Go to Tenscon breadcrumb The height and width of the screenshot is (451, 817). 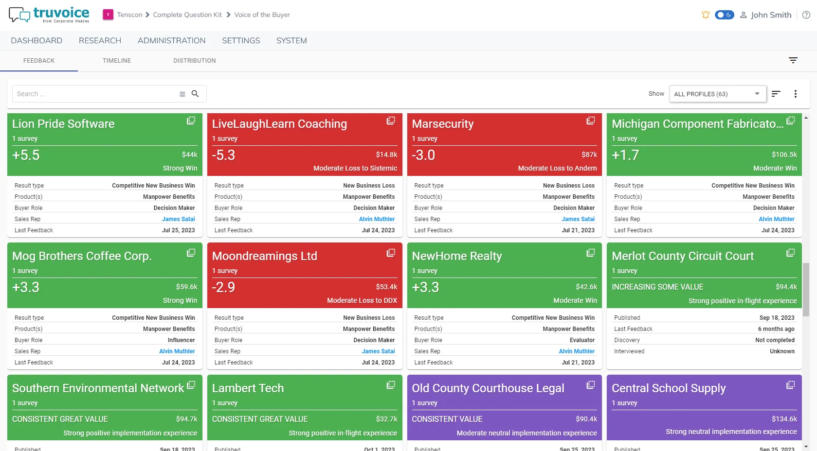coord(129,15)
